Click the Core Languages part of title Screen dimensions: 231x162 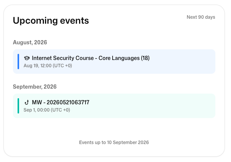click(119, 58)
